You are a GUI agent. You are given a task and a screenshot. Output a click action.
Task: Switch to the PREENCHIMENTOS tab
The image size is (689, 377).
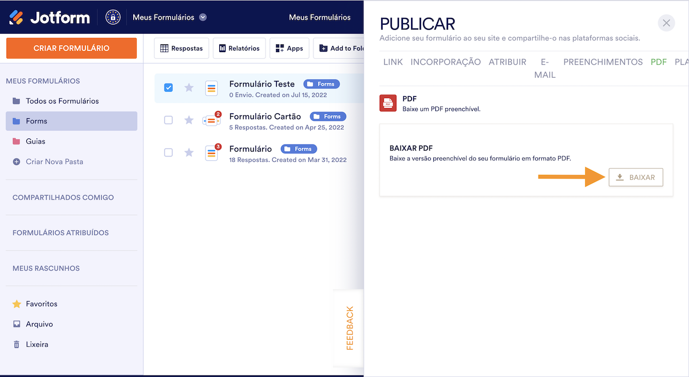coord(603,62)
